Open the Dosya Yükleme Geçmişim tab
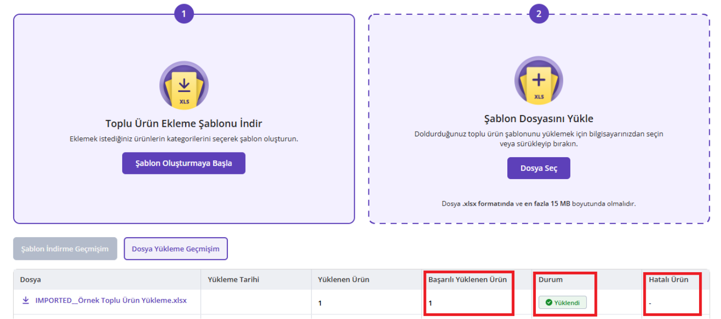The width and height of the screenshot is (721, 319). [x=176, y=249]
